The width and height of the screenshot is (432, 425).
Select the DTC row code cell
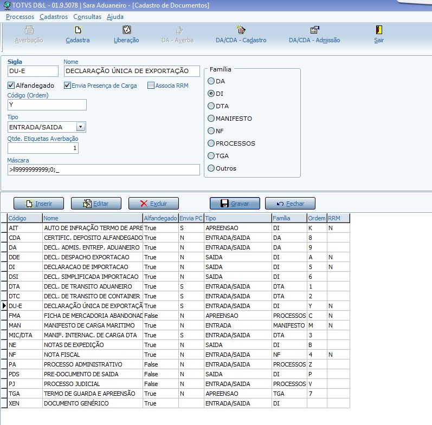25,296
